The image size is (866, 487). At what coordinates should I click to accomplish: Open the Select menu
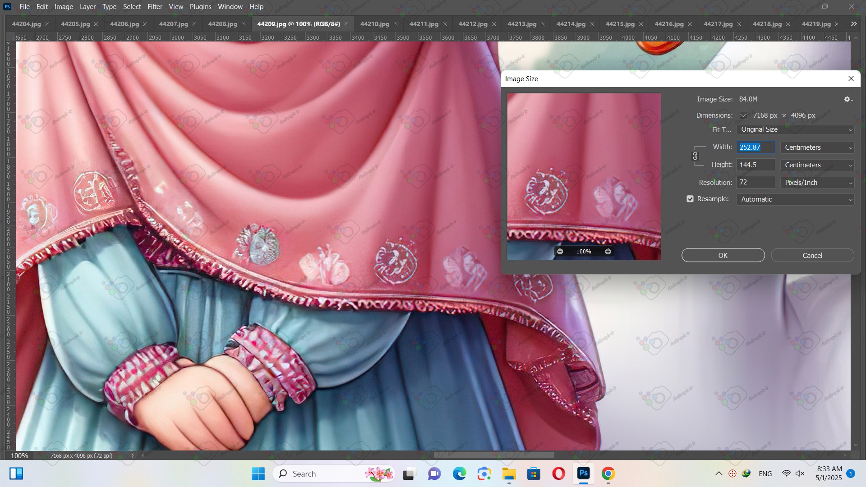(132, 7)
